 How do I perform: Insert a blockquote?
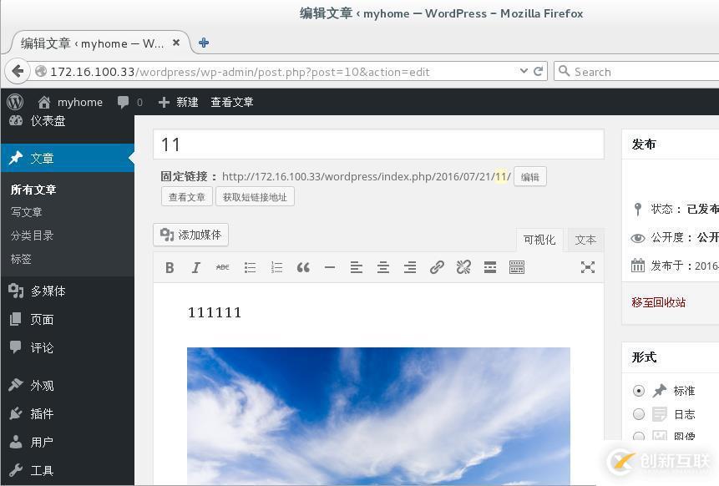coord(303,267)
